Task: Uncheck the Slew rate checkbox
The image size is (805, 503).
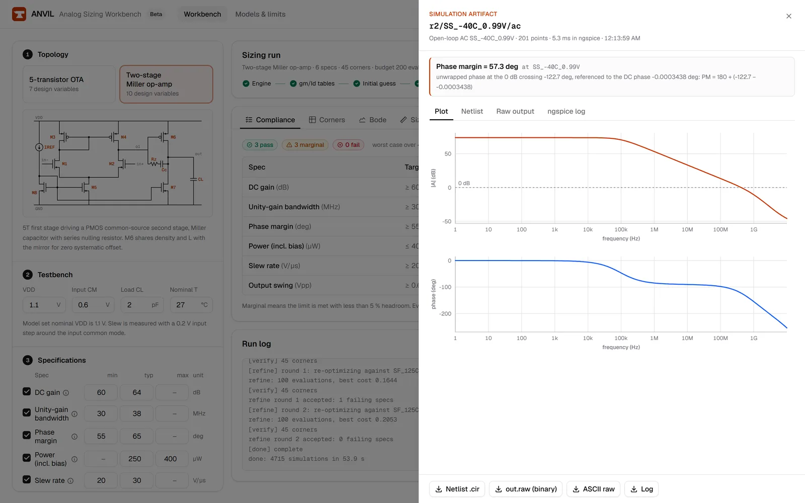Action: click(27, 479)
